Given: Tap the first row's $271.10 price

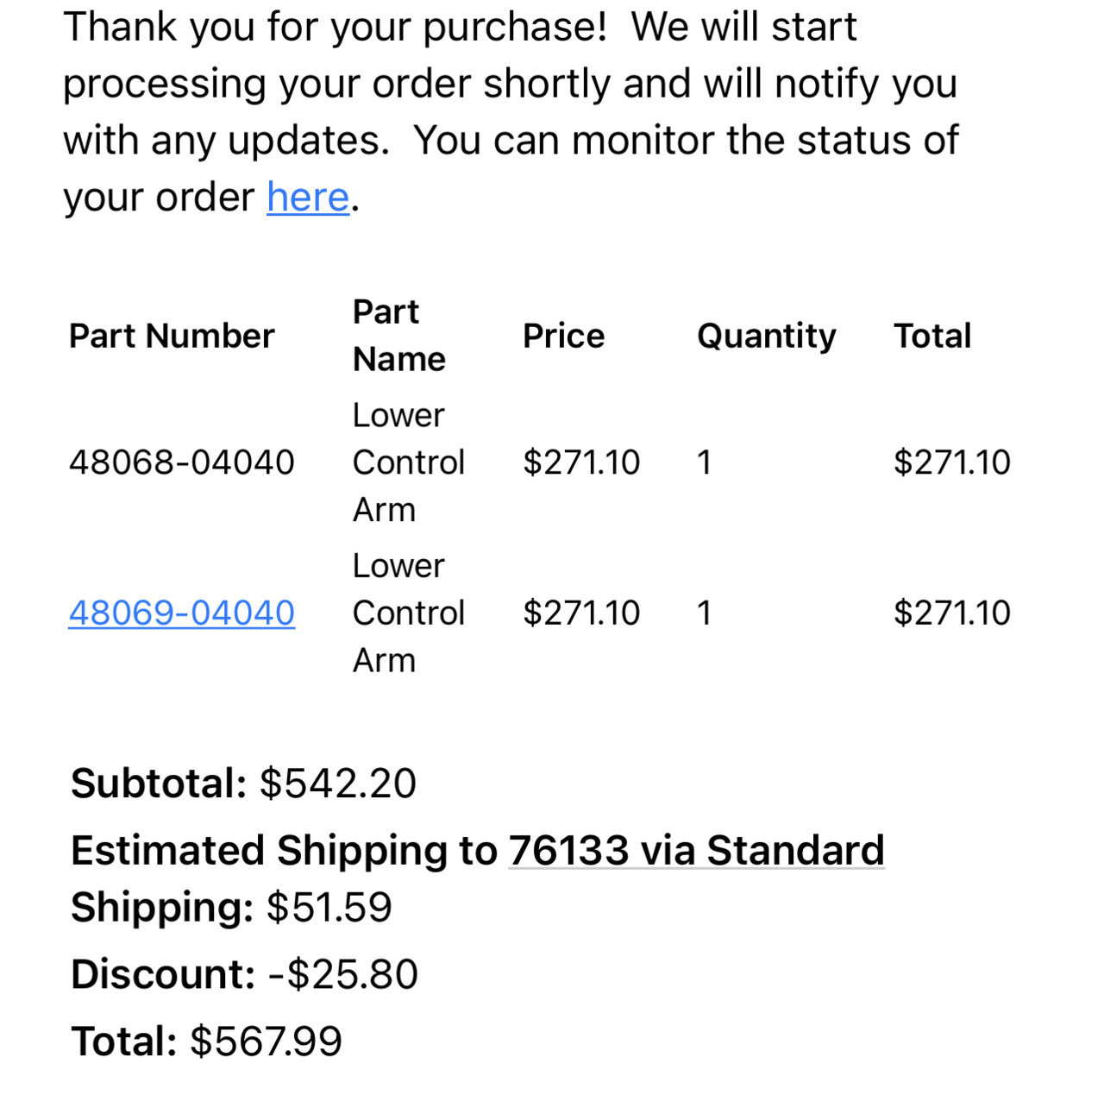Looking at the screenshot, I should pyautogui.click(x=581, y=463).
